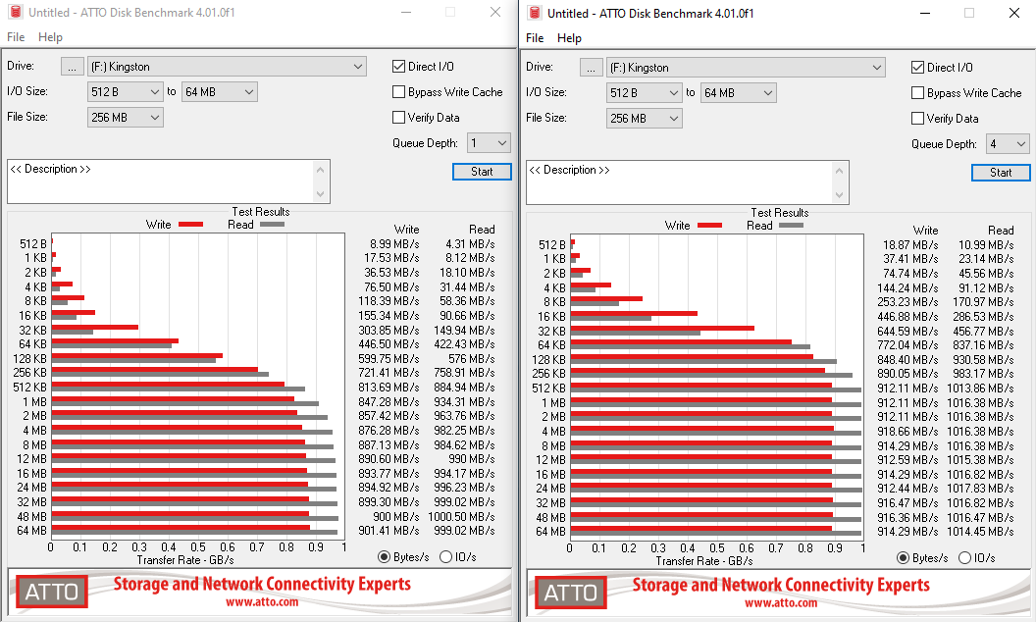
Task: Click the 1000.50 MB/s read value
Action: coord(462,516)
